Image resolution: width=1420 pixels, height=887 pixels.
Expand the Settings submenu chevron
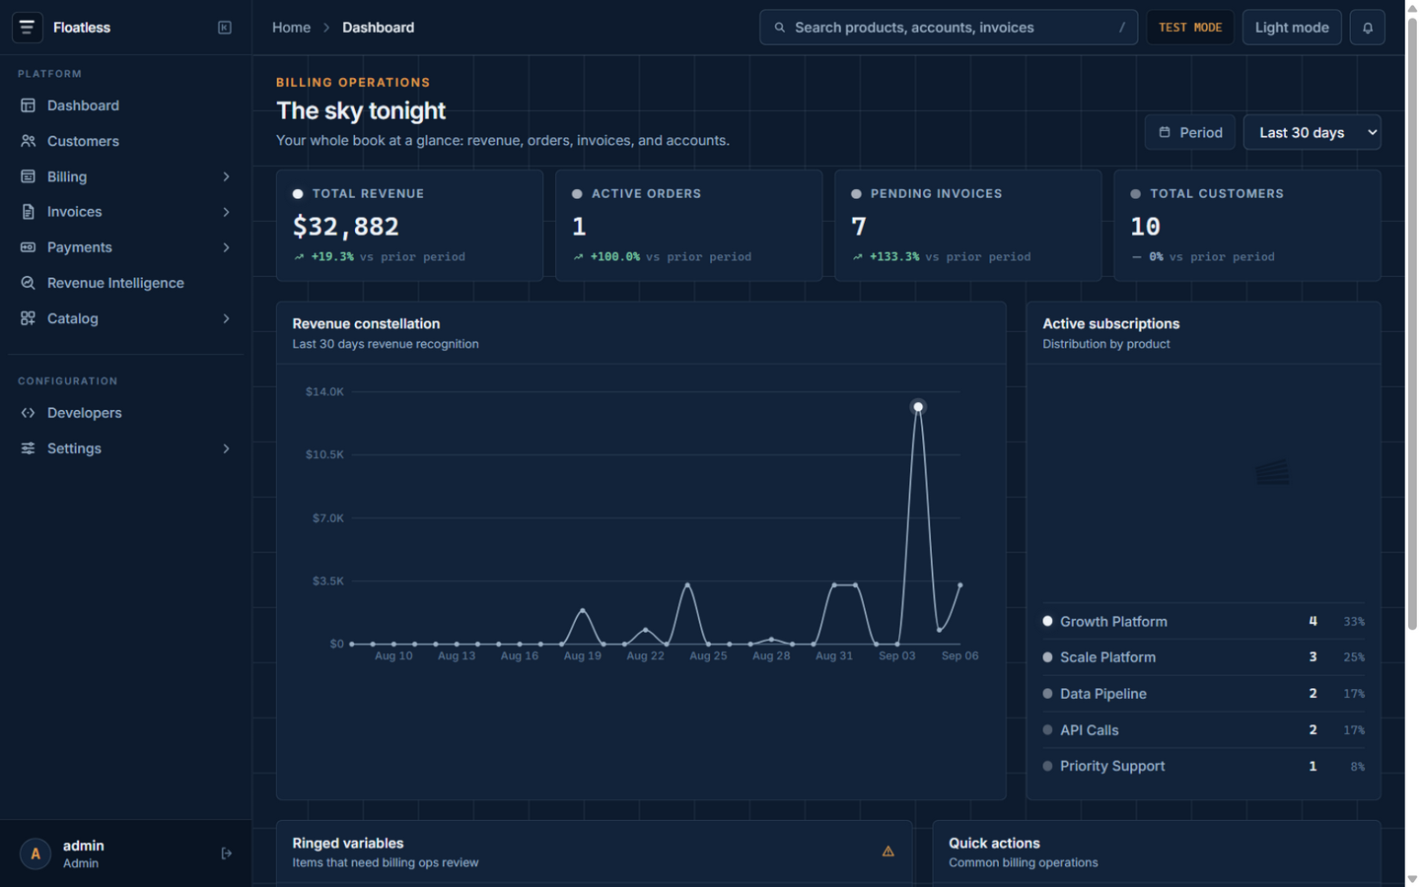[226, 448]
